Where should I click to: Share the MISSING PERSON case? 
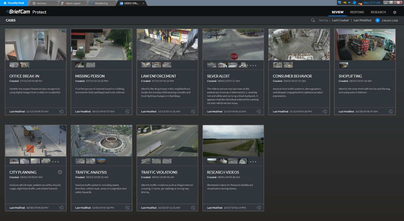tap(127, 112)
